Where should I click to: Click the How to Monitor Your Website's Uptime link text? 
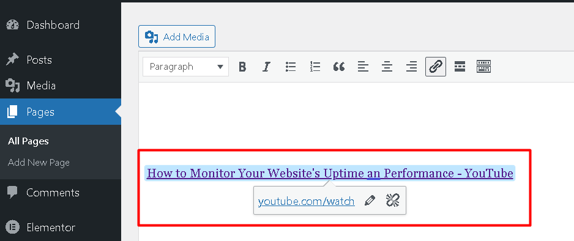click(x=330, y=173)
